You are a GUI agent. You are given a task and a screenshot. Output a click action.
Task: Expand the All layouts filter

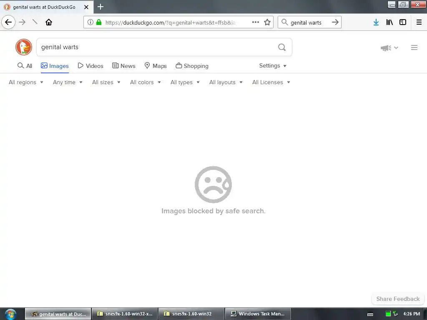[226, 82]
